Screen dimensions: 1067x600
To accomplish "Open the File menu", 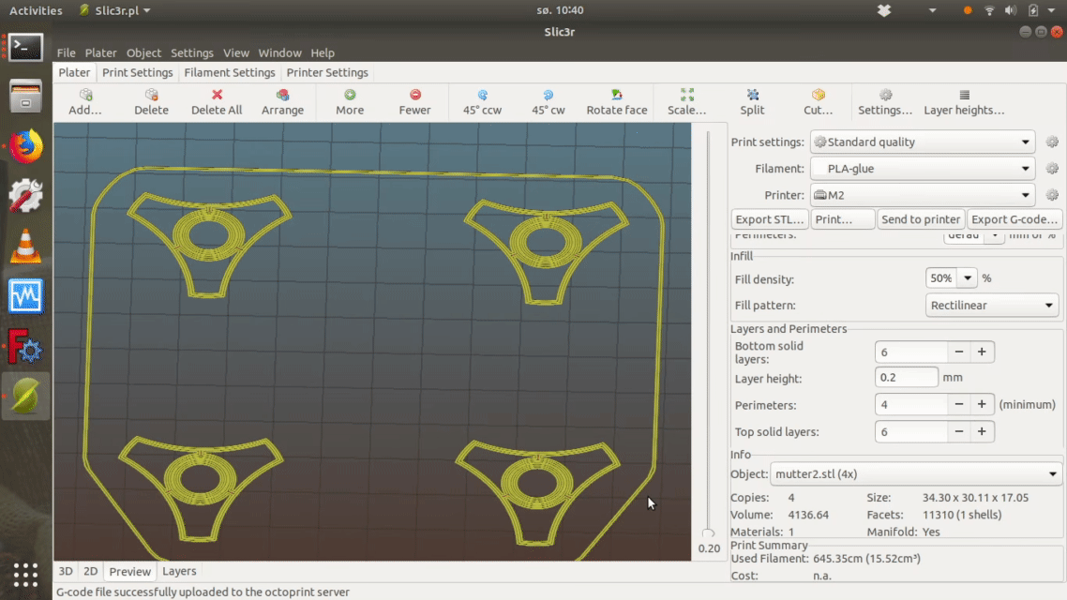I will click(66, 52).
